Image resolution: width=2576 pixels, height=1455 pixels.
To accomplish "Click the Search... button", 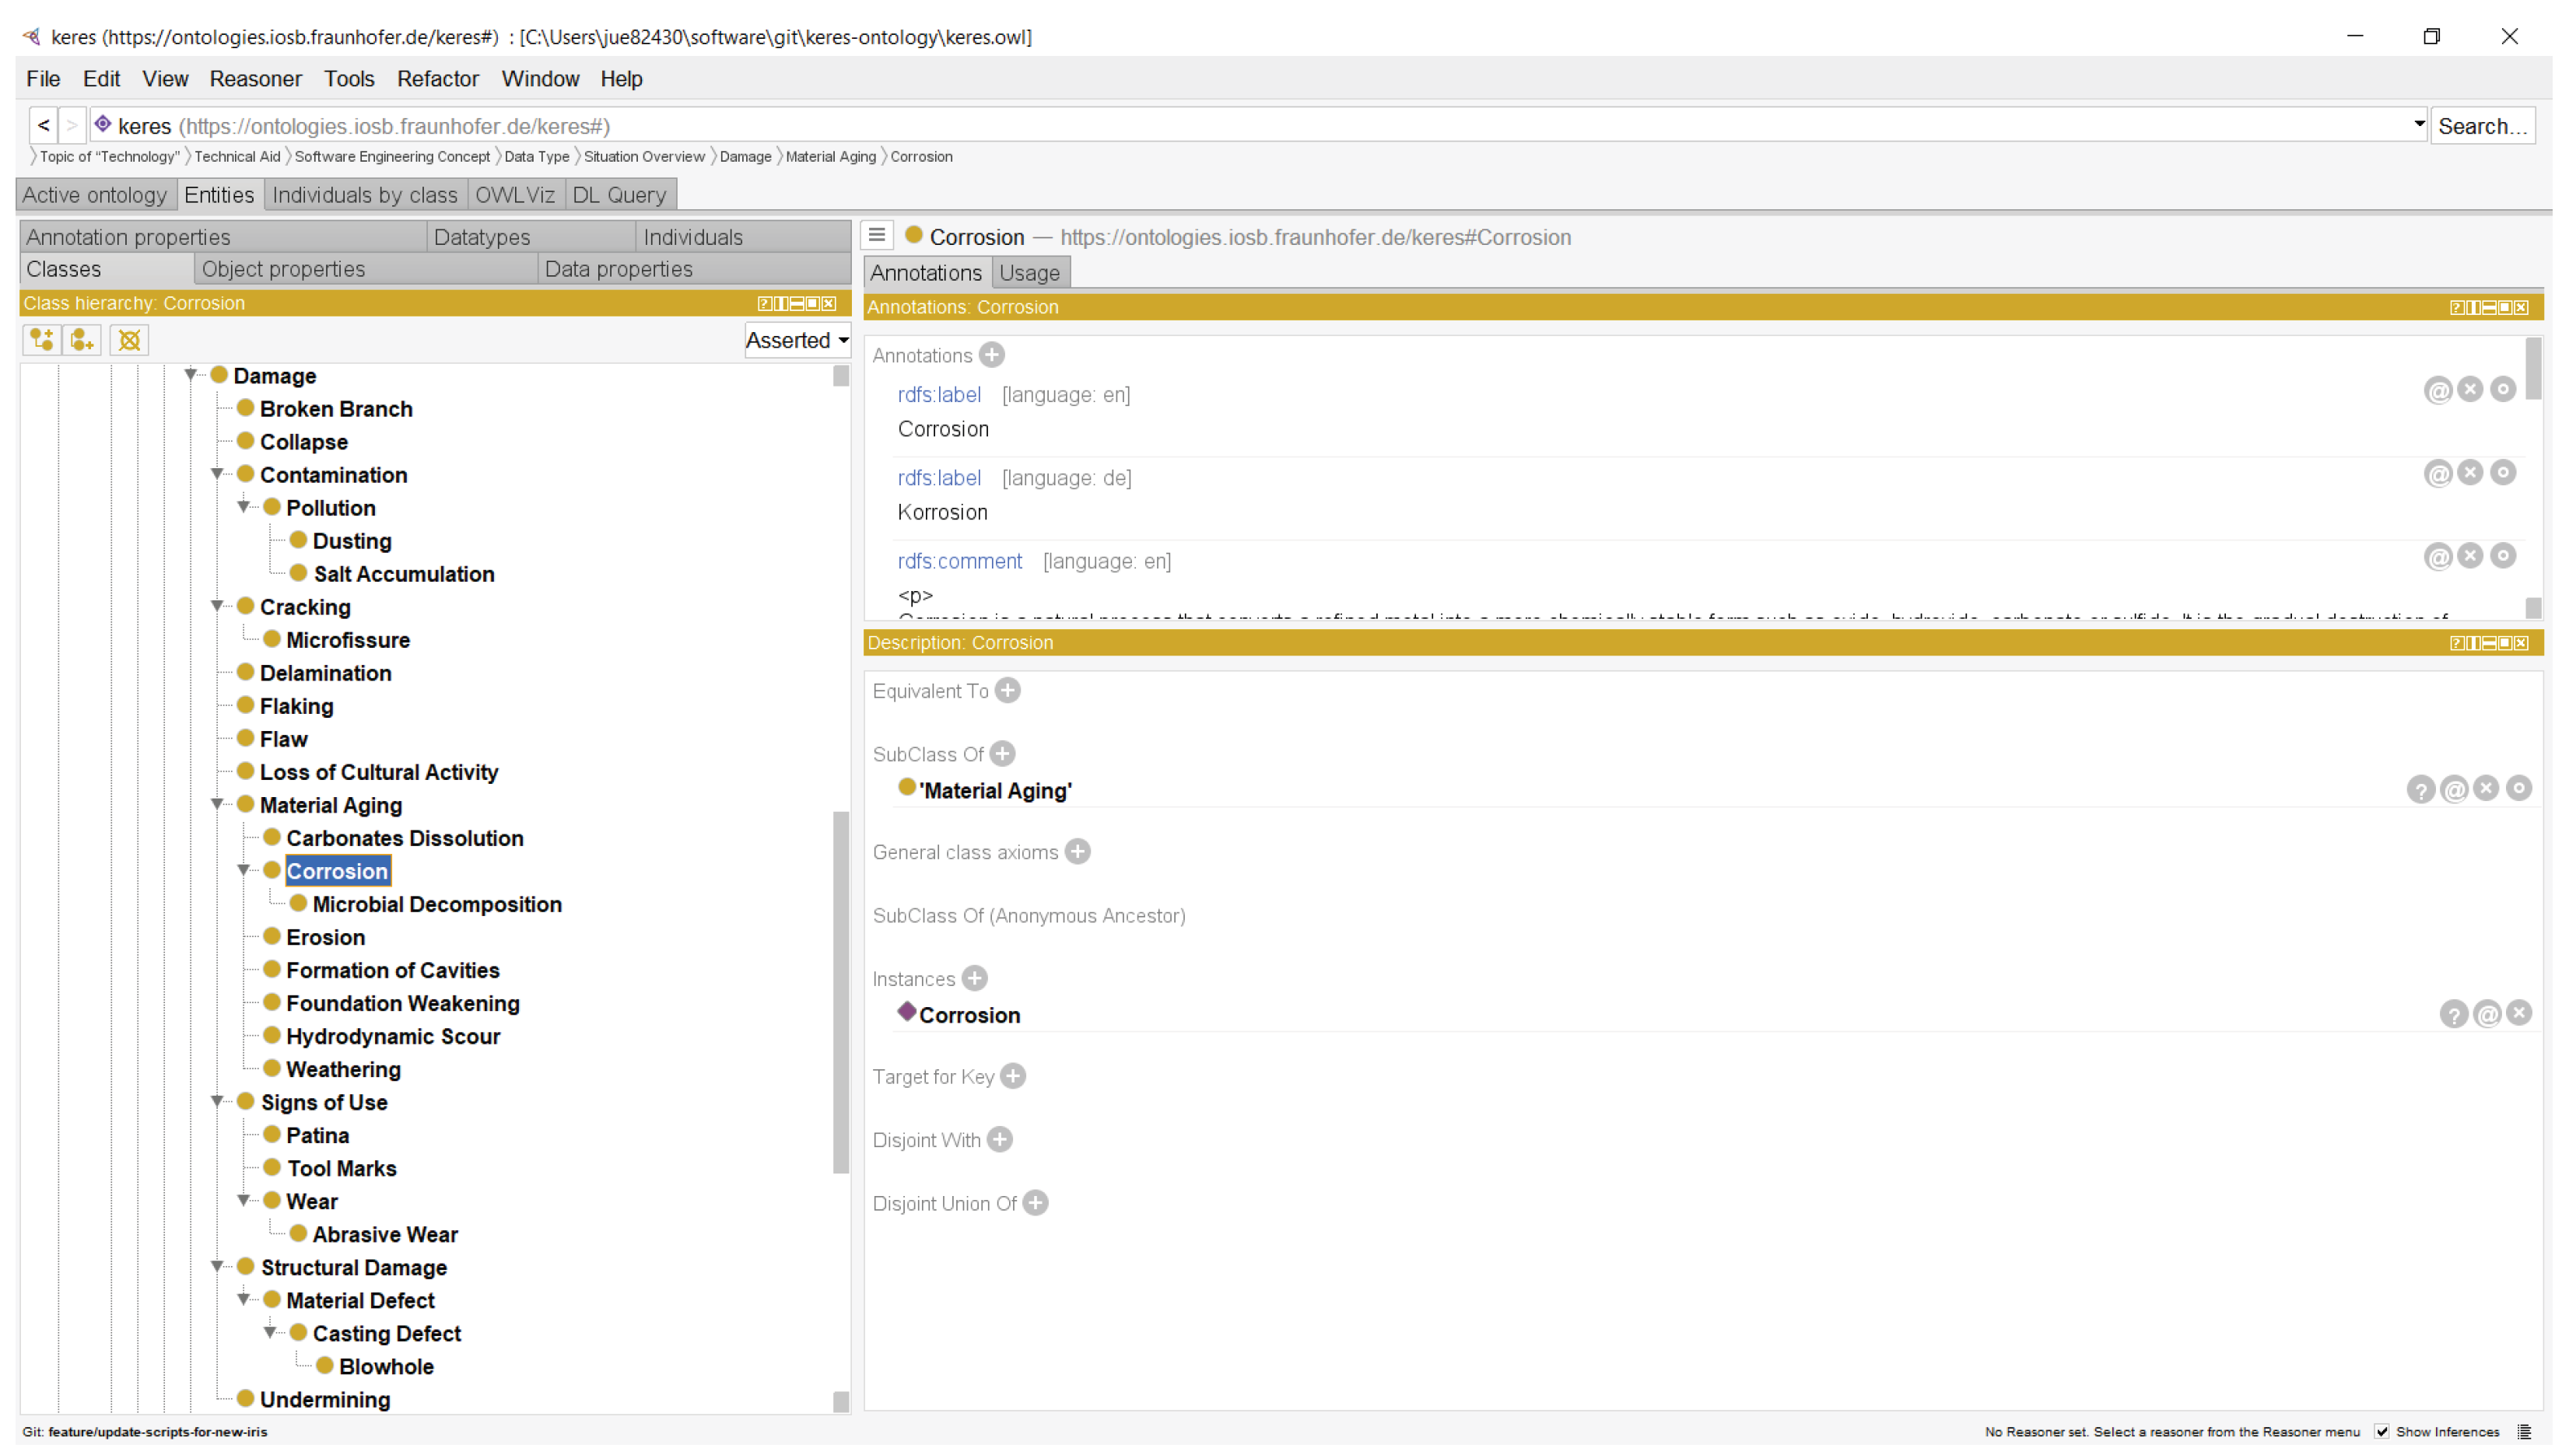I will [2481, 126].
